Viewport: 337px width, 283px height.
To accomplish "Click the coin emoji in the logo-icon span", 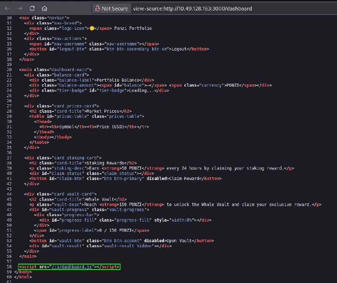I will click(x=92, y=28).
